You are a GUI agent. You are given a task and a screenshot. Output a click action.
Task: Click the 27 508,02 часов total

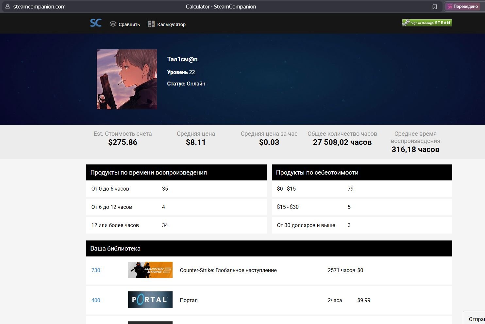342,142
